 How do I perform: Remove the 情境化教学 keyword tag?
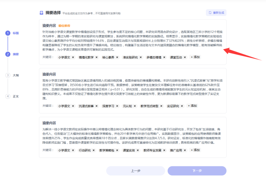point(96,57)
